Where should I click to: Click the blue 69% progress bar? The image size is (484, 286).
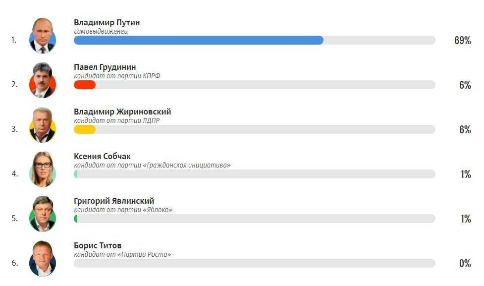click(199, 40)
